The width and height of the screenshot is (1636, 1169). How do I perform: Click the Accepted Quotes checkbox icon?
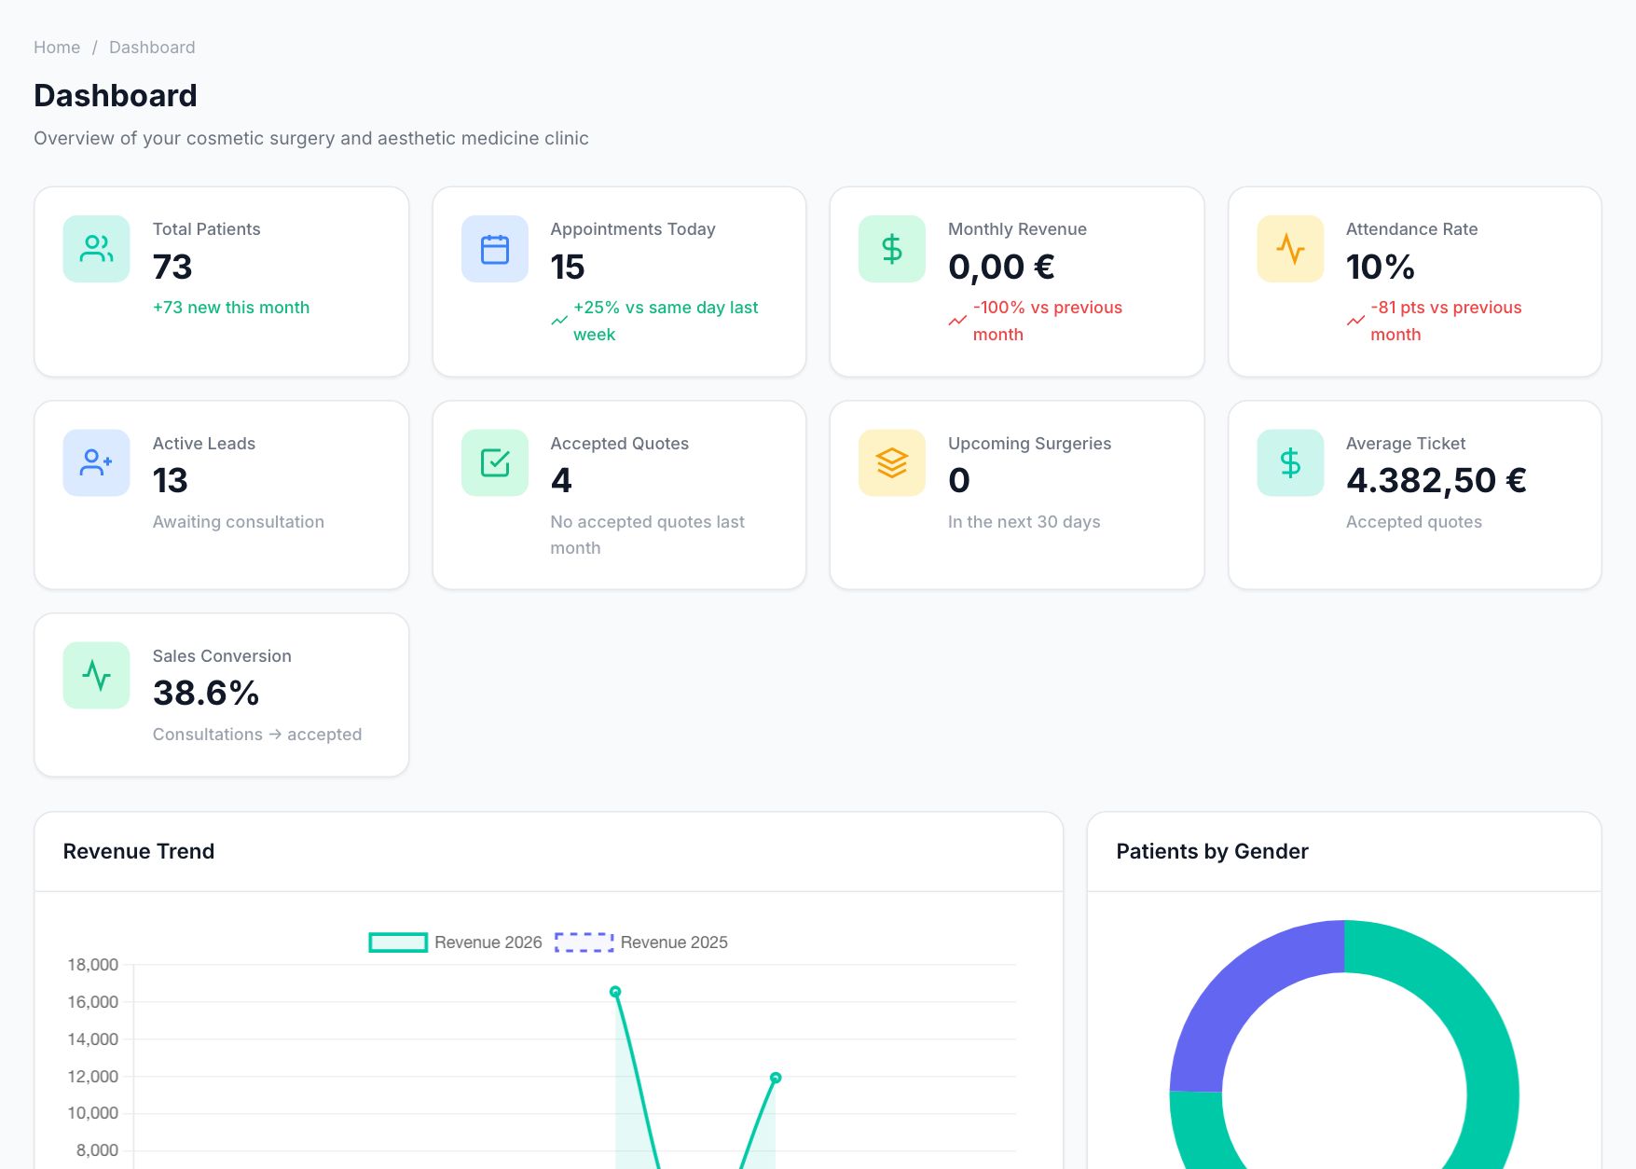click(x=494, y=462)
